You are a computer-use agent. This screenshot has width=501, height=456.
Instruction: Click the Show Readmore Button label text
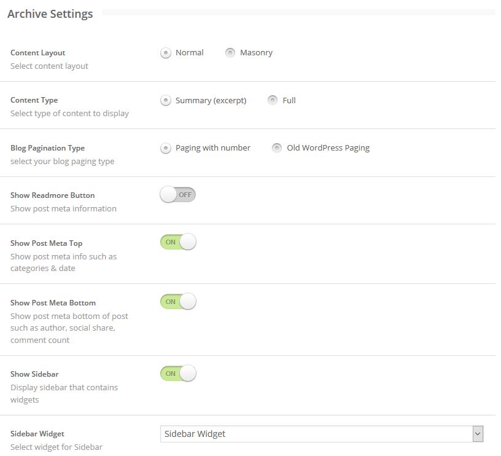tap(53, 195)
